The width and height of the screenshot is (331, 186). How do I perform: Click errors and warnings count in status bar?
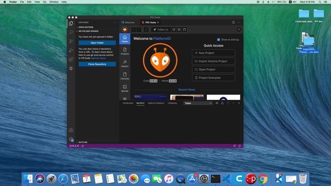[74, 146]
